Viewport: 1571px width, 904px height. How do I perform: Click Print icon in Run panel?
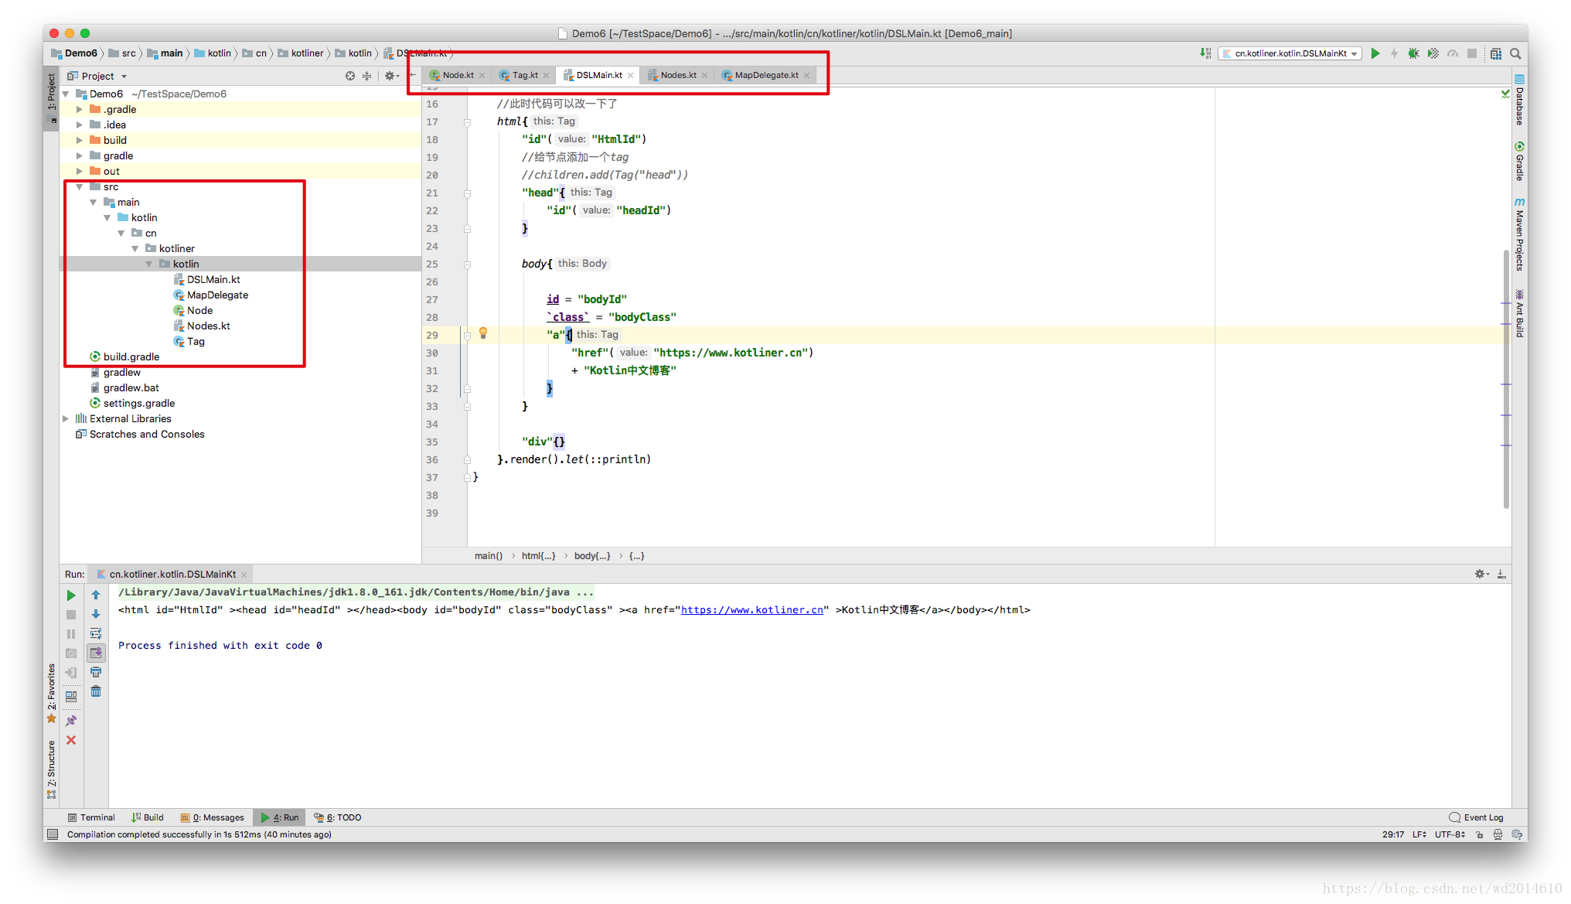click(x=96, y=672)
